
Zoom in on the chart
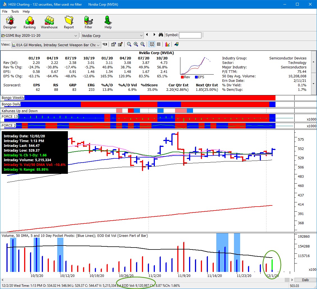(x=136, y=45)
